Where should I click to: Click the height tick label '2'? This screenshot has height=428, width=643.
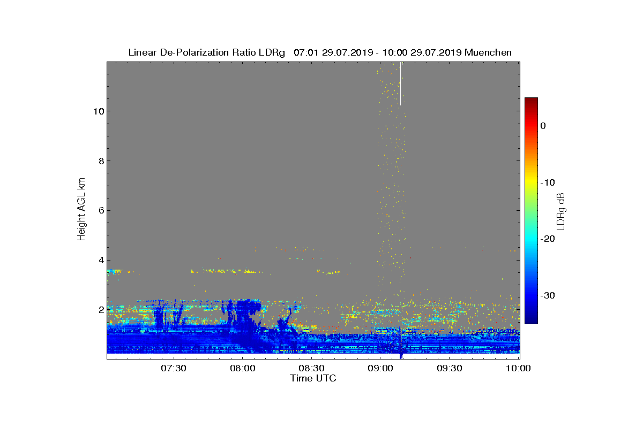100,310
